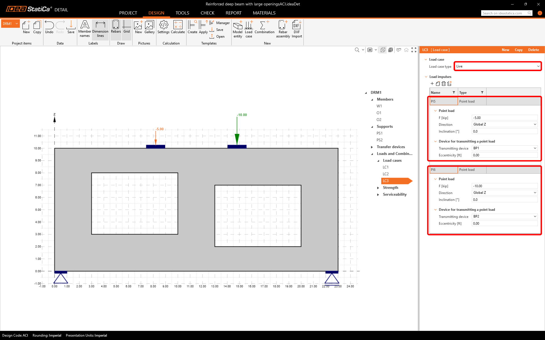Expand the Transfer devices tree node

(372, 147)
